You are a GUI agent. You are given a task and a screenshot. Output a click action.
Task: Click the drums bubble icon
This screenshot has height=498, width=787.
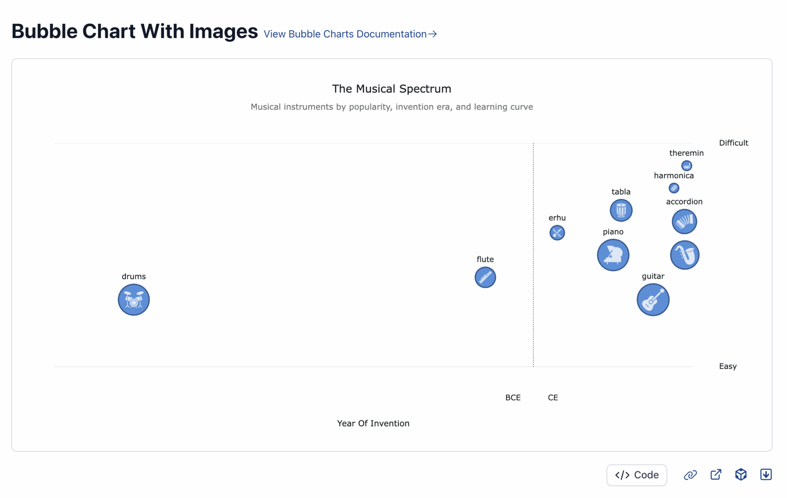click(x=134, y=300)
